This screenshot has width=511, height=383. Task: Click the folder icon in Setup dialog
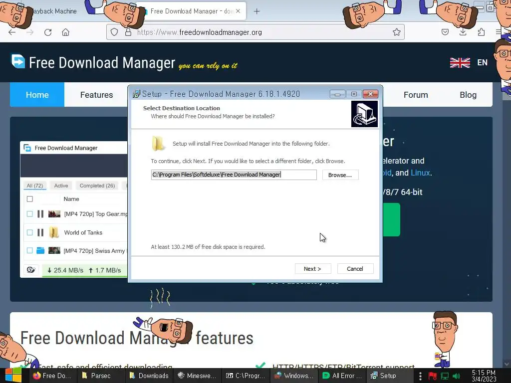[158, 143]
